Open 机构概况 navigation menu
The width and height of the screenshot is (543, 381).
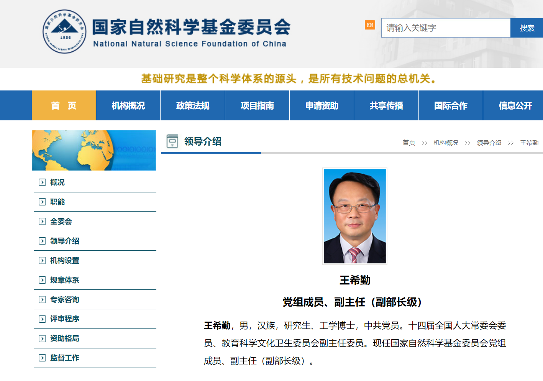pyautogui.click(x=128, y=105)
